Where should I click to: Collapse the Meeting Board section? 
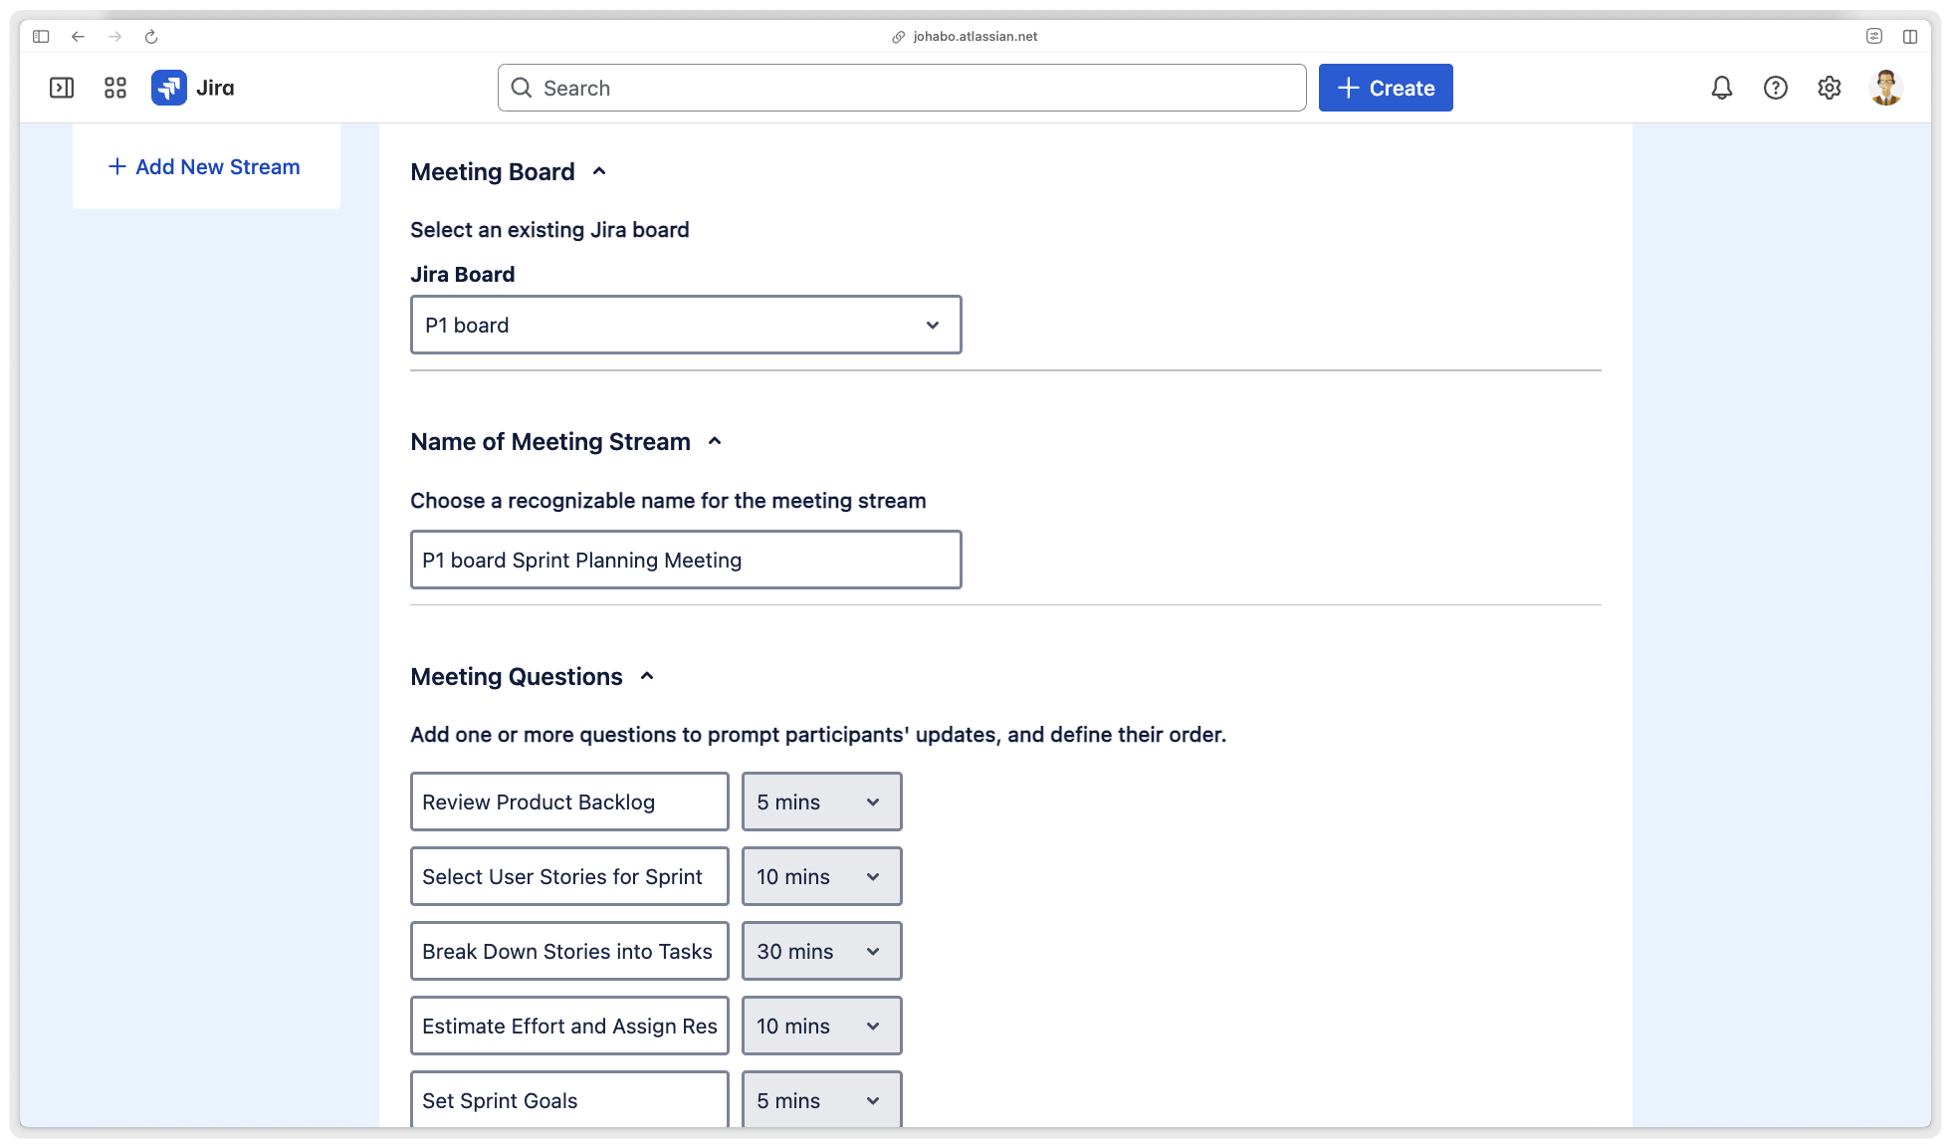[599, 171]
